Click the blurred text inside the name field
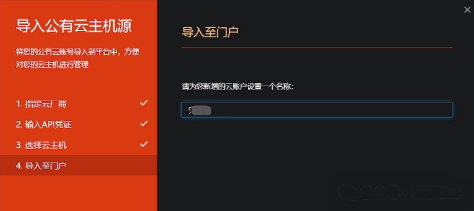Image resolution: width=474 pixels, height=211 pixels. tap(199, 110)
